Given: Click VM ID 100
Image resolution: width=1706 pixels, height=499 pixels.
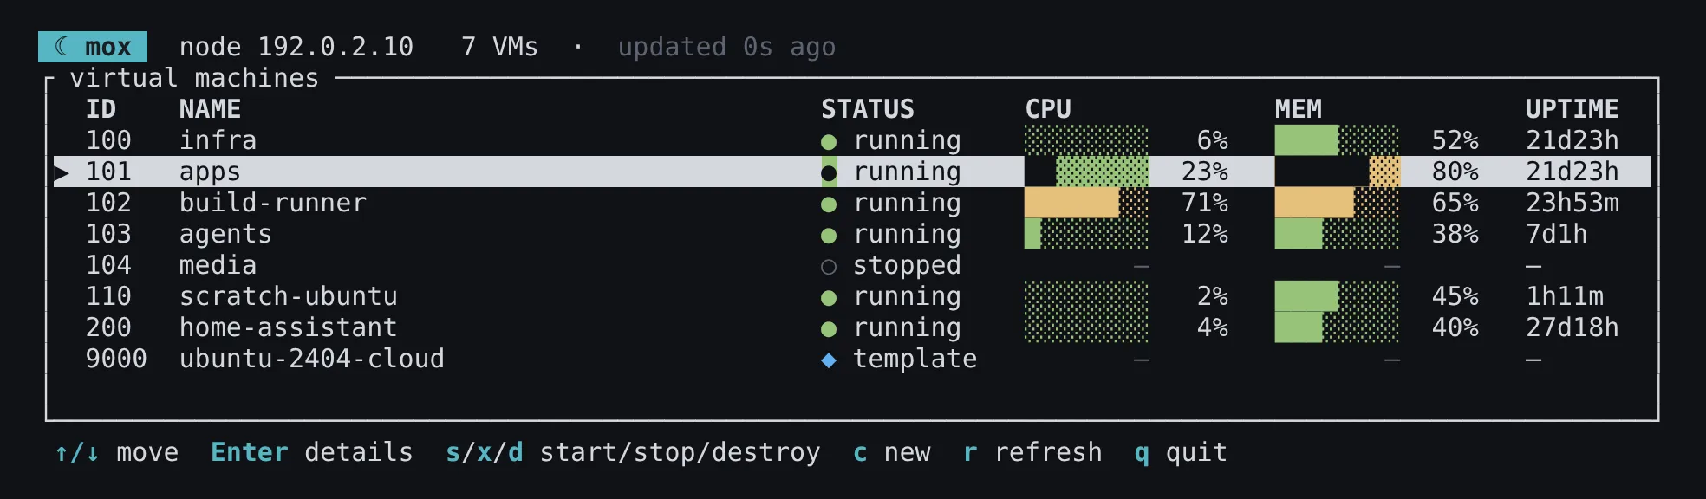Looking at the screenshot, I should 108,140.
